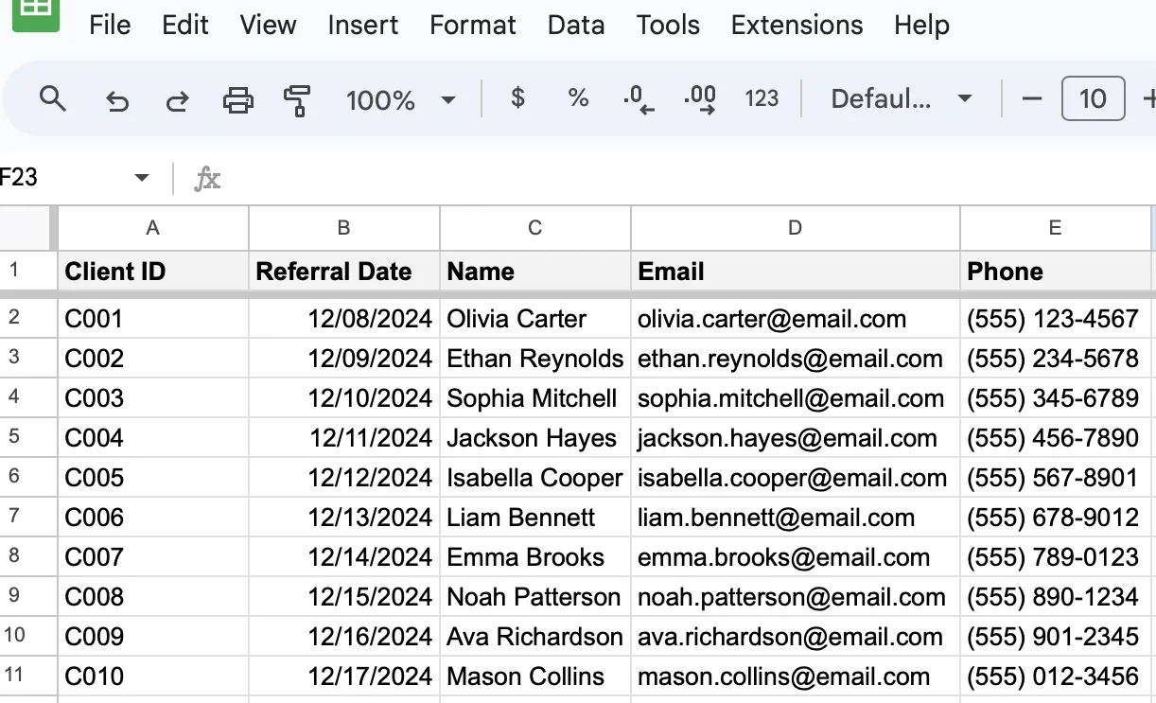Select the date cell 12/08/2024
The width and height of the screenshot is (1156, 703).
[344, 319]
